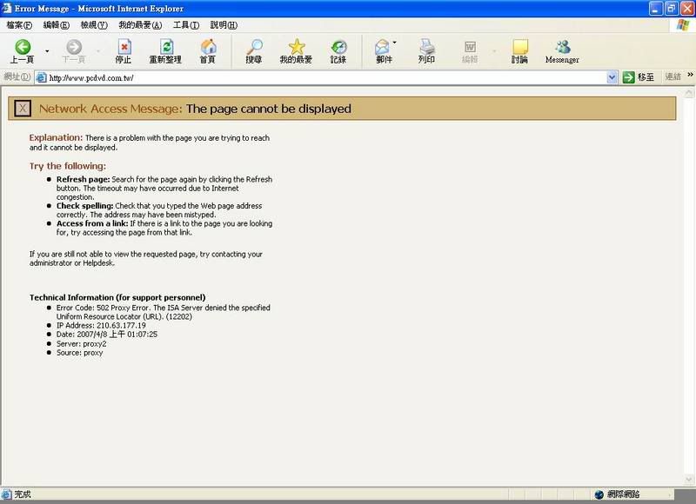Expand the mail dropdown arrow
This screenshot has width=696, height=504.
pos(395,43)
